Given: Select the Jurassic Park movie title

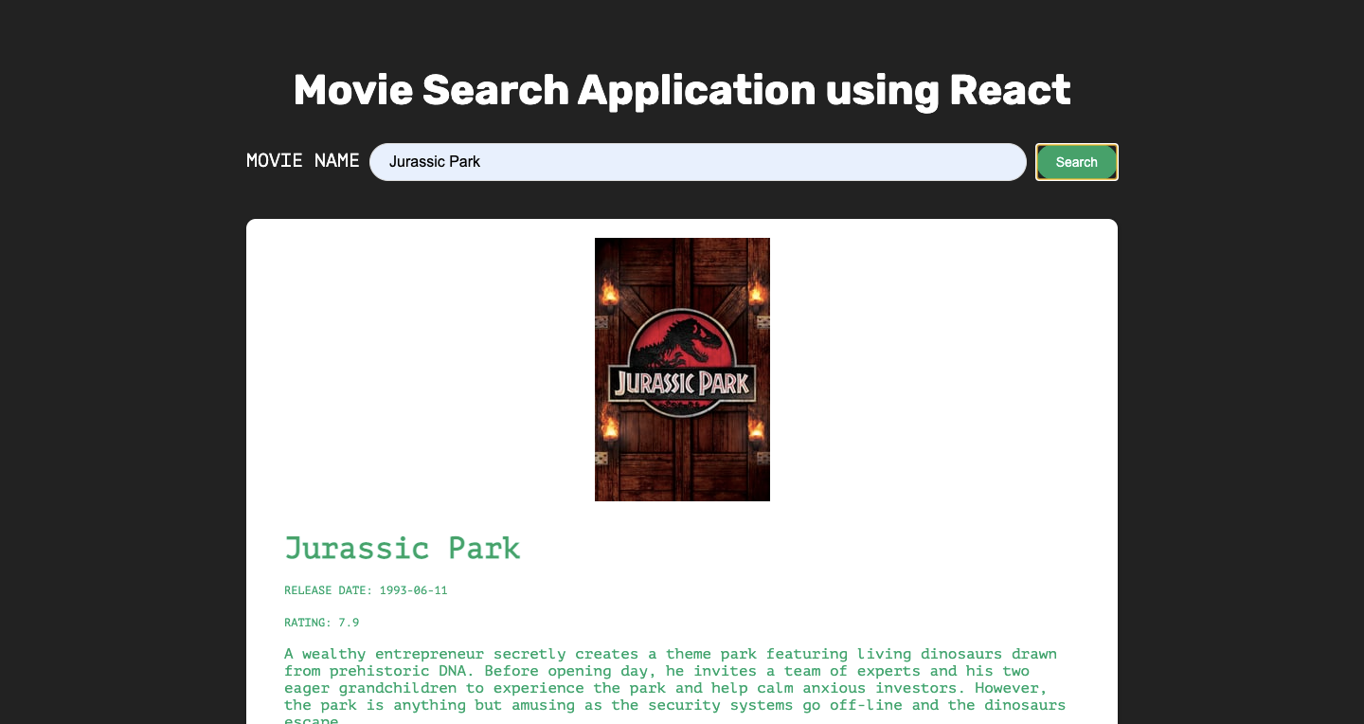Looking at the screenshot, I should point(403,548).
